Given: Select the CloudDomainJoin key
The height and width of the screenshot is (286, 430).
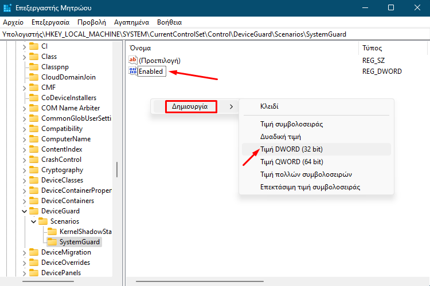Looking at the screenshot, I should [68, 77].
